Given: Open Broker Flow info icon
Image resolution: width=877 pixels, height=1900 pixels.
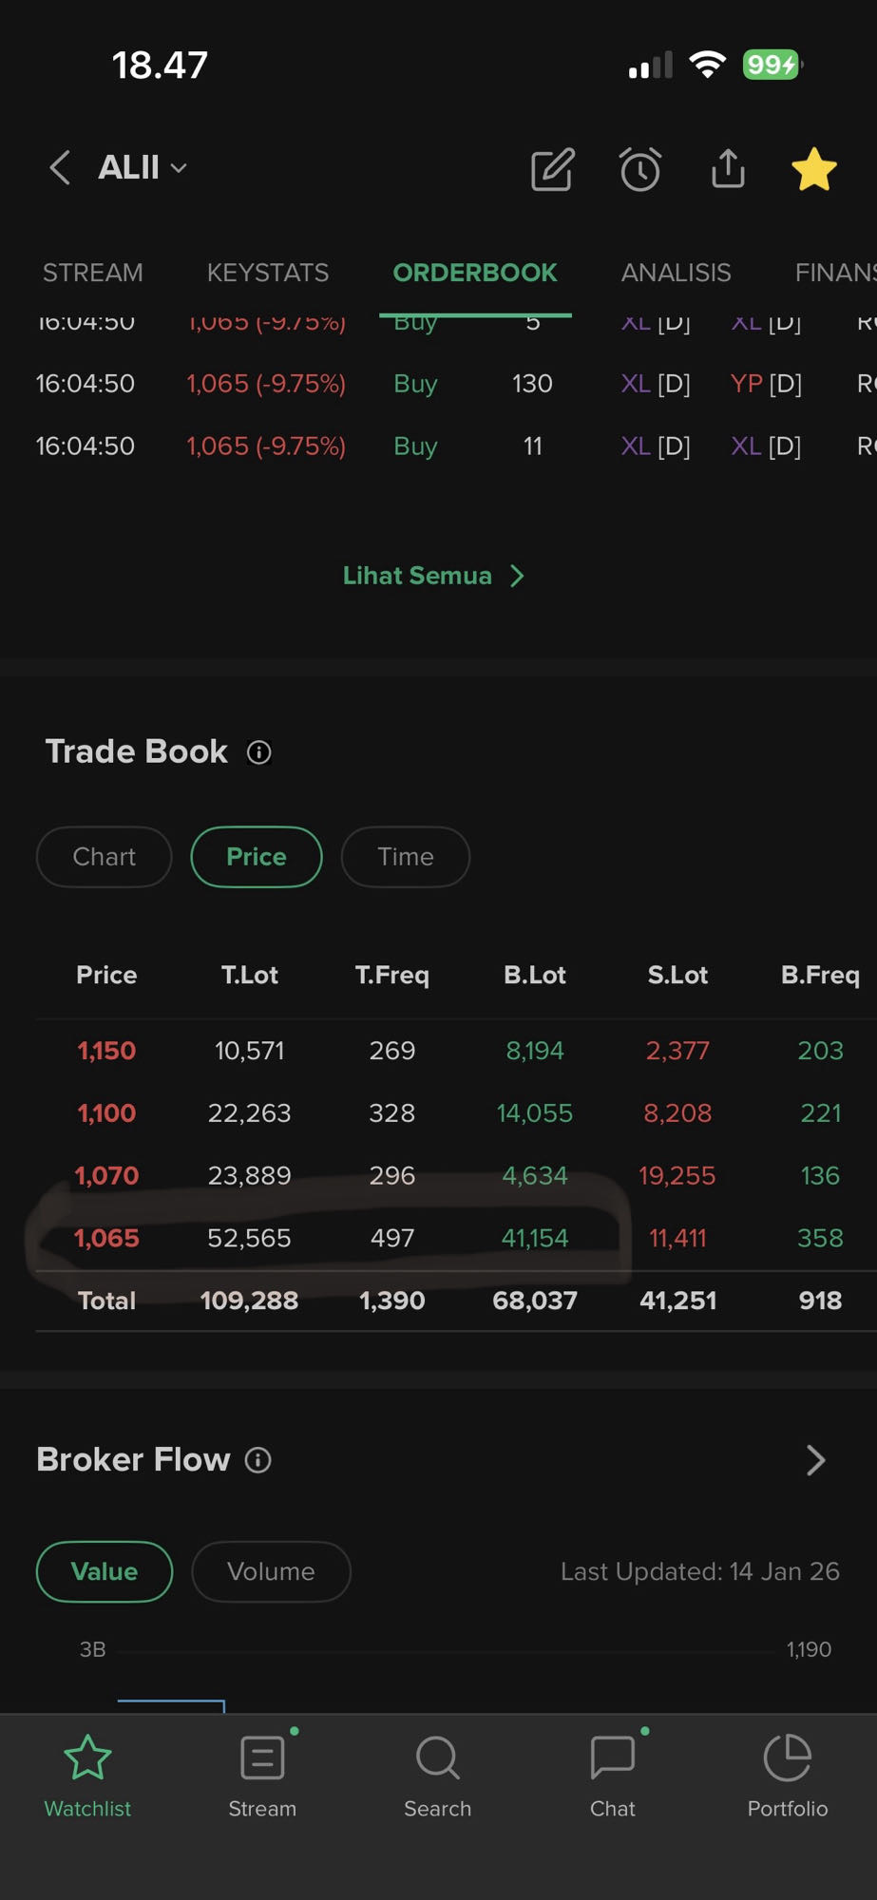Looking at the screenshot, I should 258,1460.
